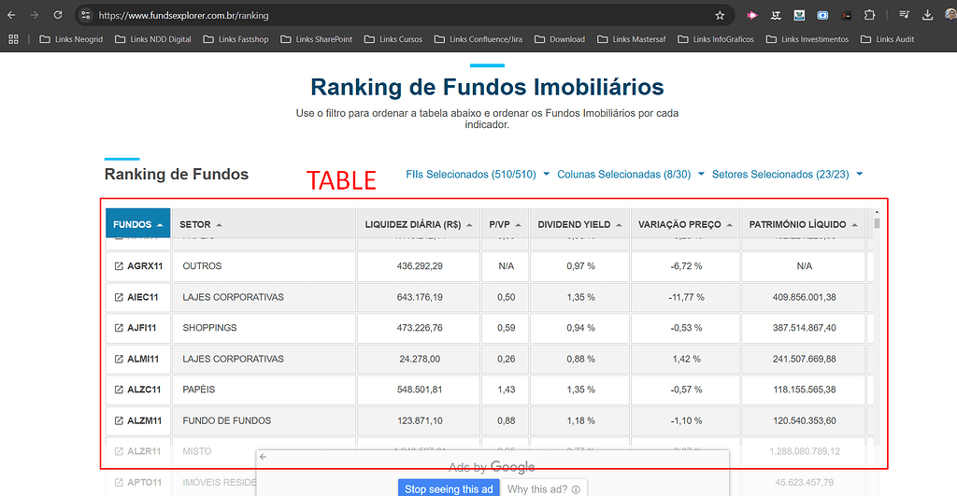This screenshot has width=957, height=496.
Task: Open the external link icon for ALZC11
Action: 119,390
